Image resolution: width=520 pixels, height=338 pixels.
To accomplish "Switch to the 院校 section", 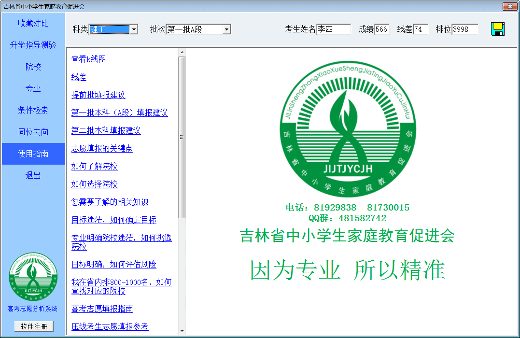I will coord(33,67).
